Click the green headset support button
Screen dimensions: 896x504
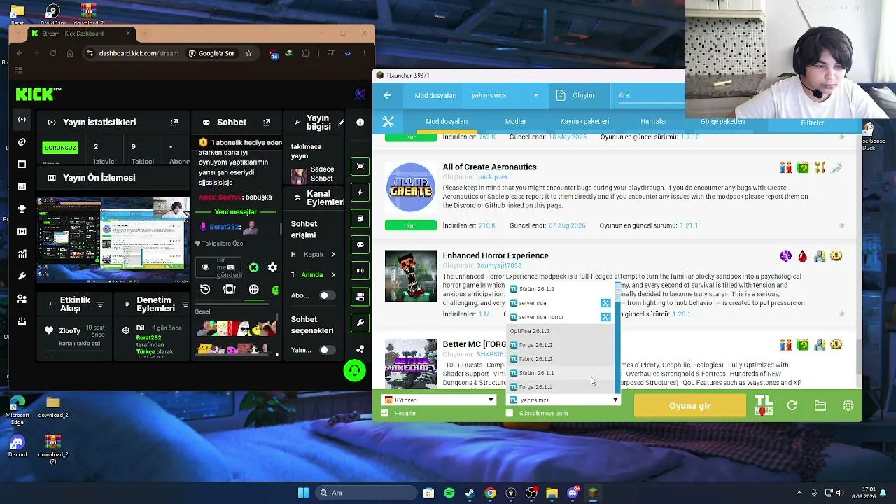(355, 370)
